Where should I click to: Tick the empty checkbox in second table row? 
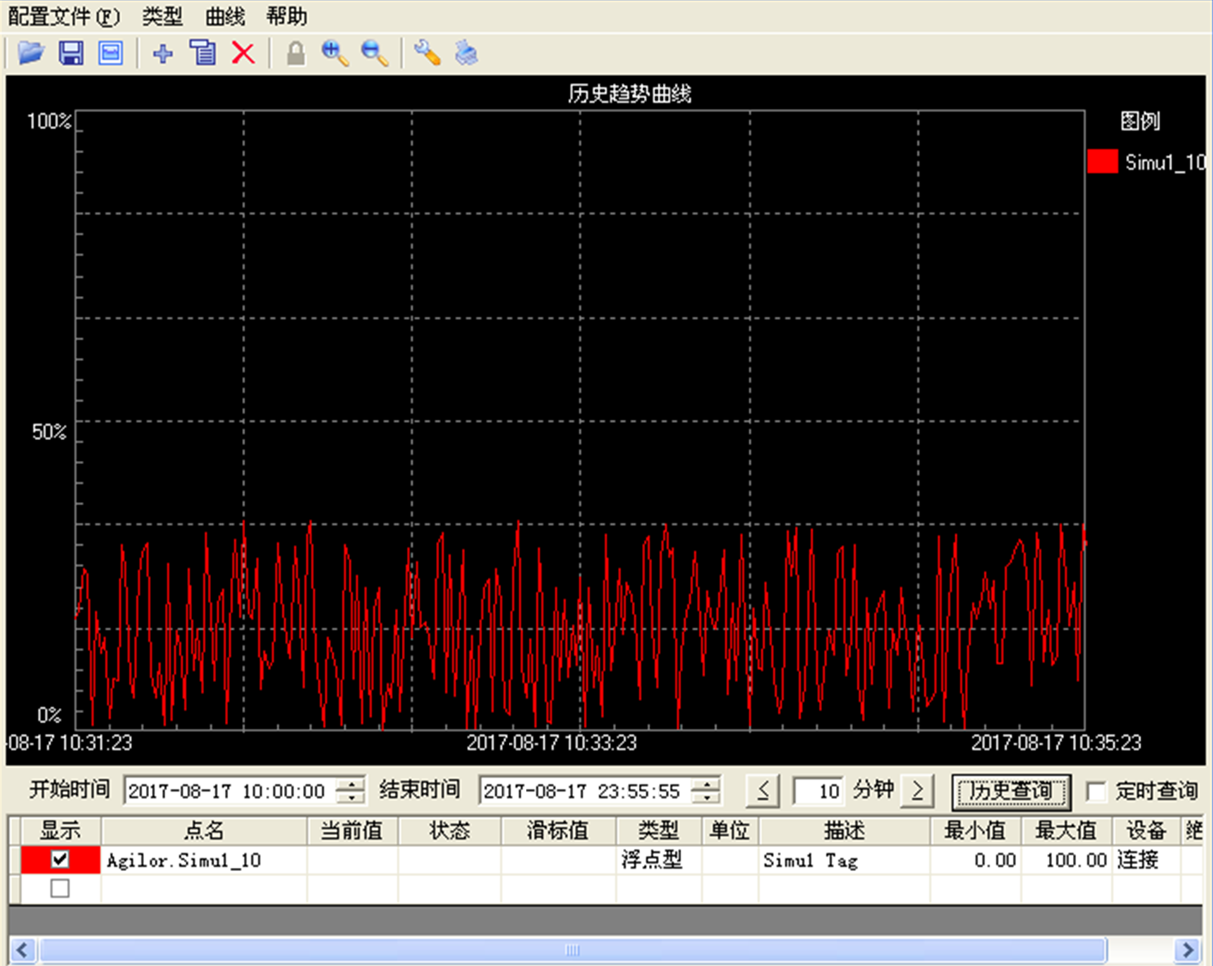tap(60, 888)
